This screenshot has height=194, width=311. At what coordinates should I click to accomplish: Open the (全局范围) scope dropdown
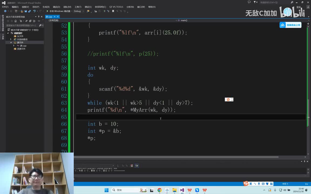(x=111, y=20)
